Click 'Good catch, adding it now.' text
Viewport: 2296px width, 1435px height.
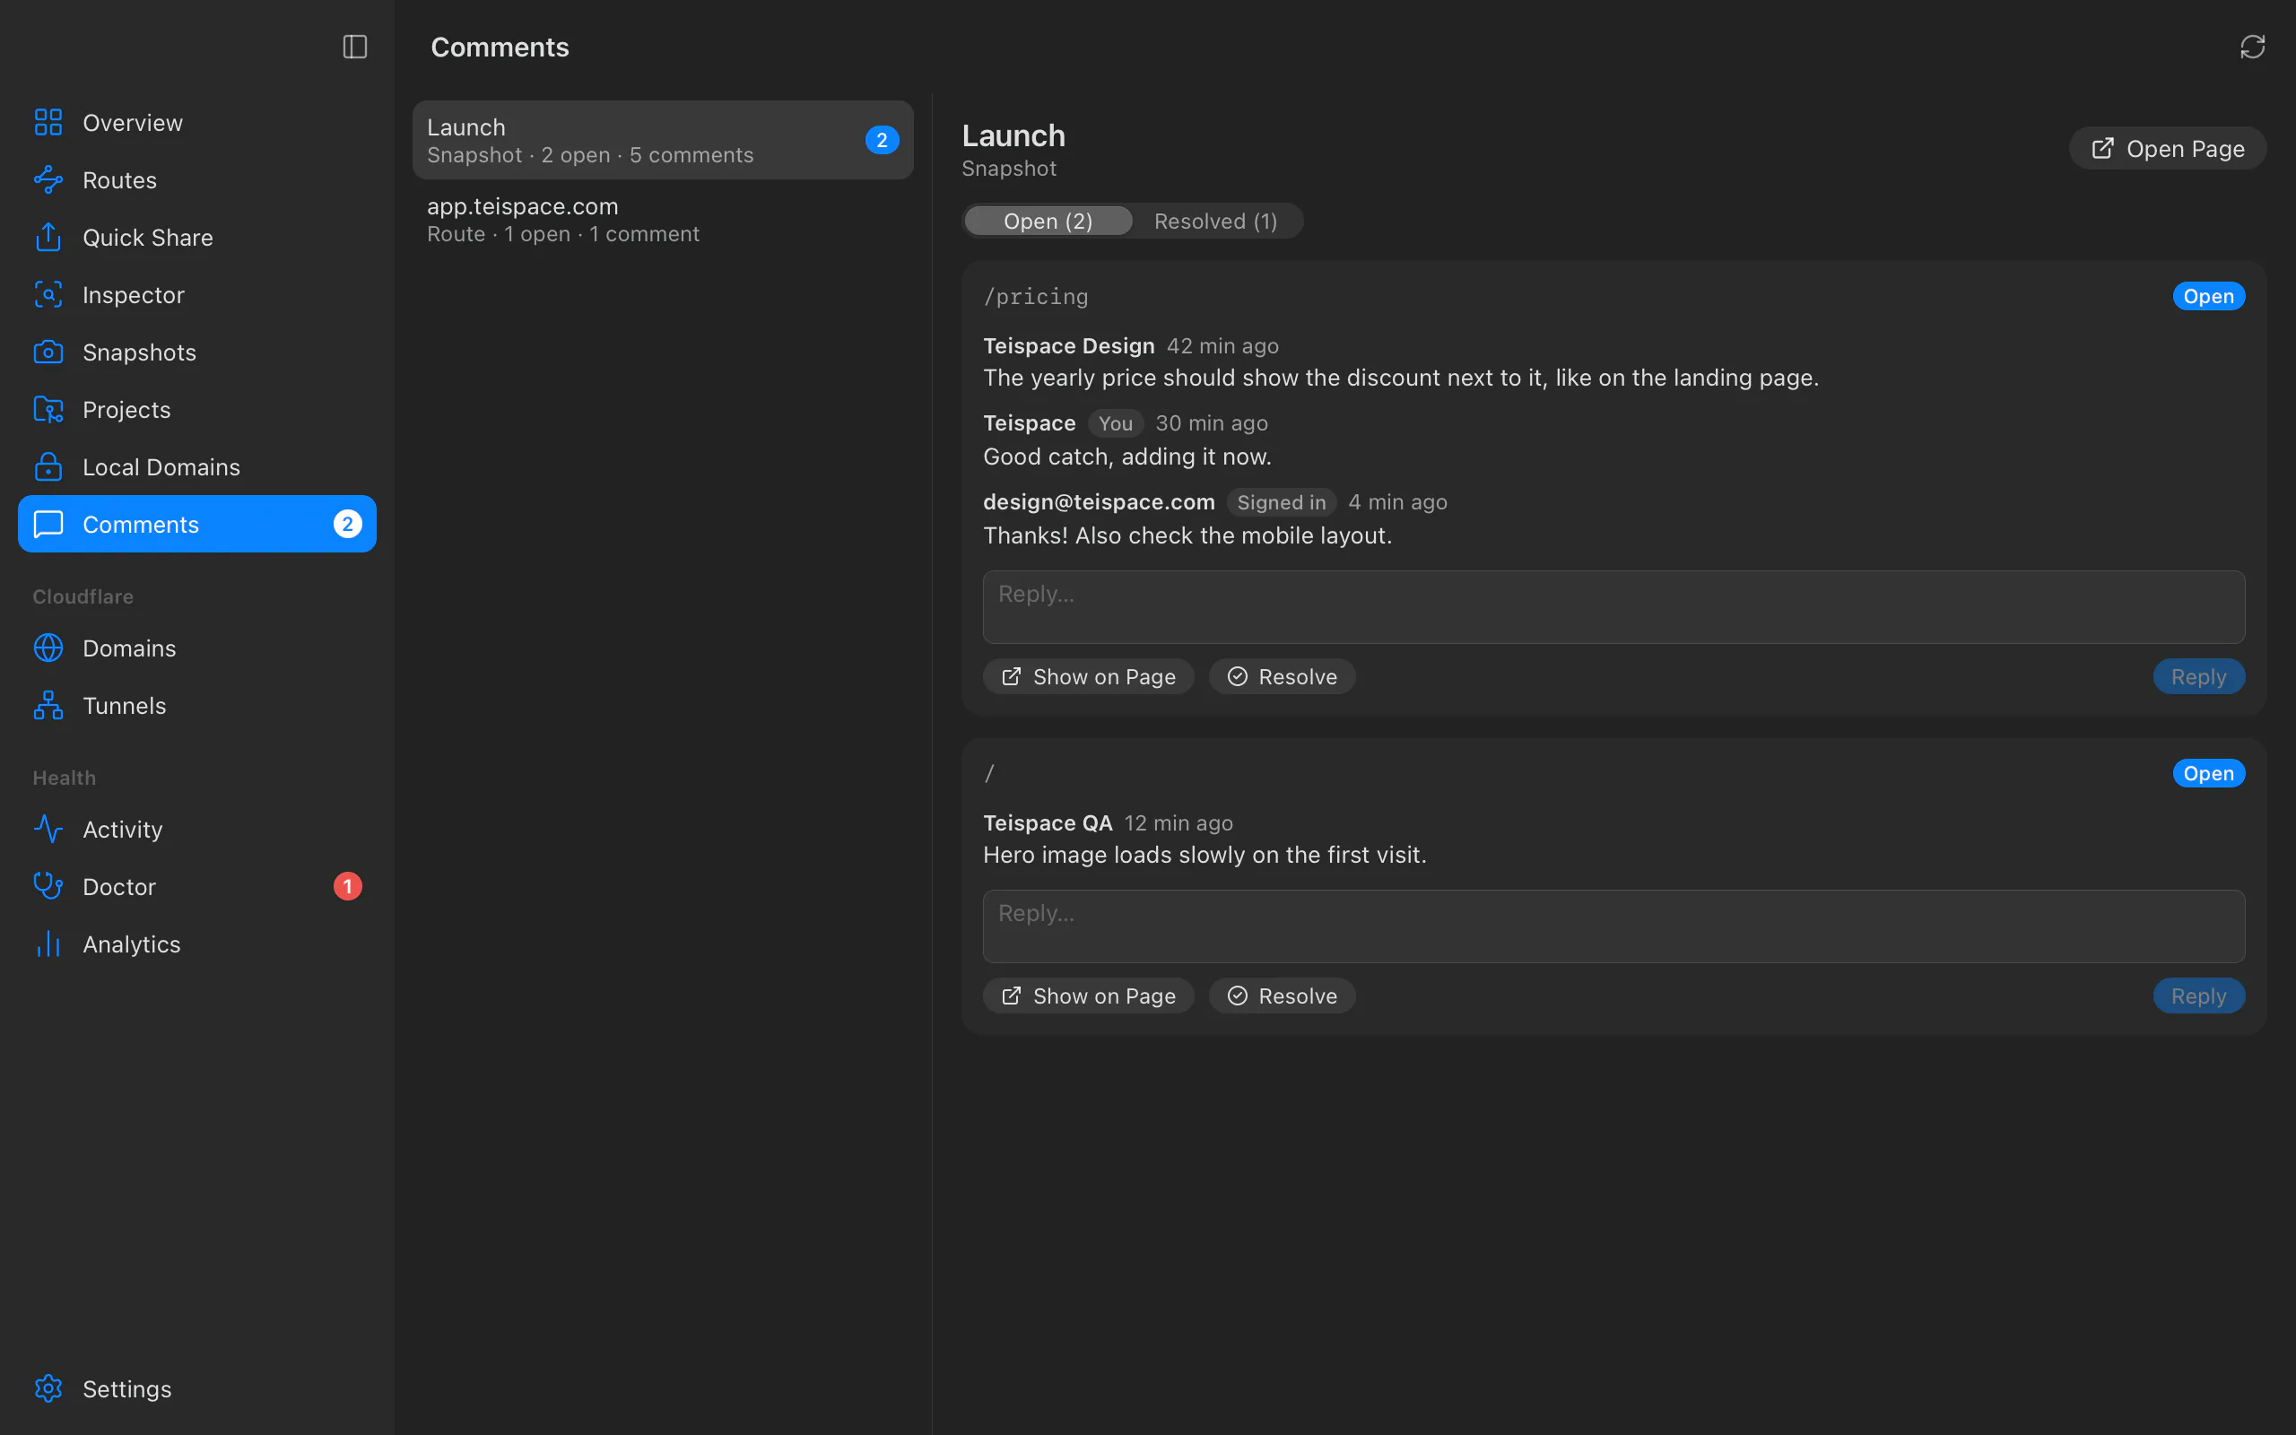tap(1127, 457)
